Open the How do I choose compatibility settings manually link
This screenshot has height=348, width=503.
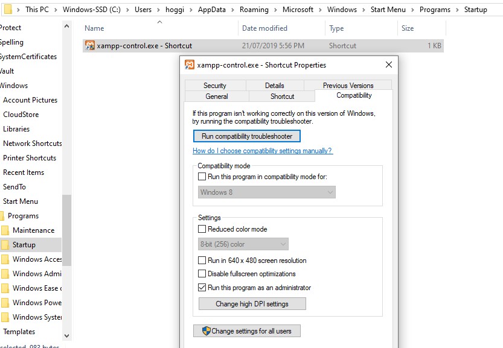(x=262, y=150)
